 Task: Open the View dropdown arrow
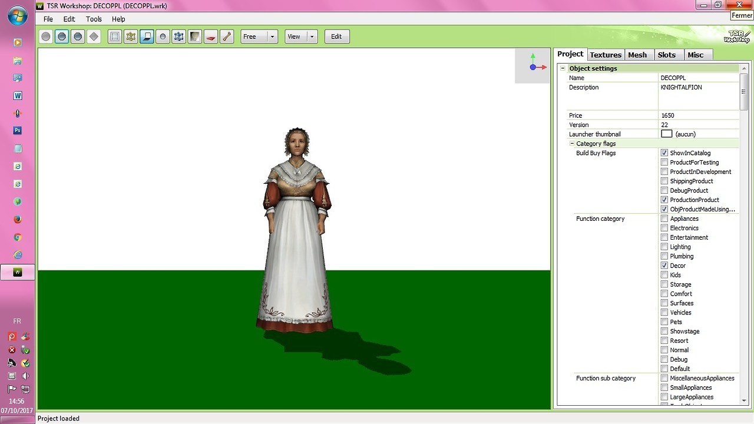pyautogui.click(x=312, y=37)
